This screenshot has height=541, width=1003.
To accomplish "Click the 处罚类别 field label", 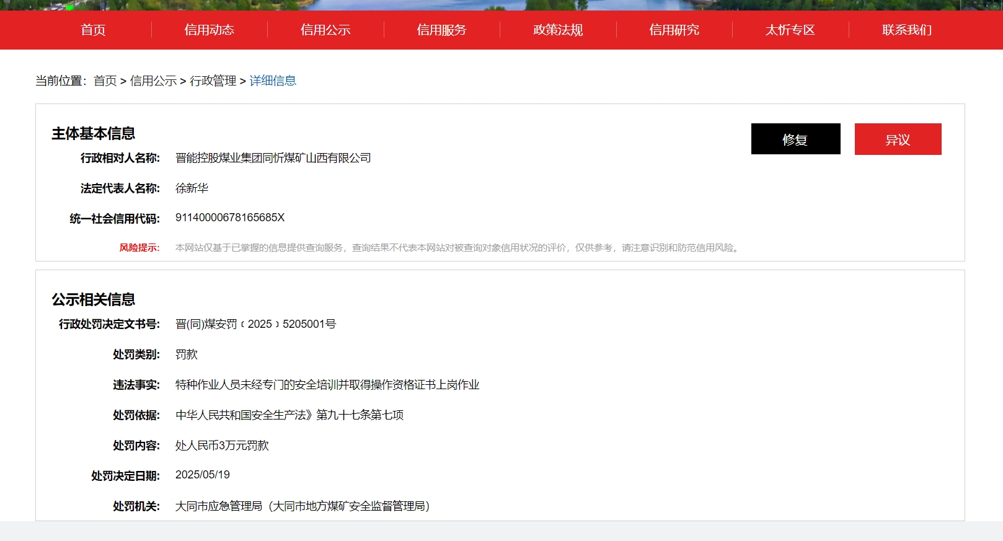I will [x=136, y=354].
